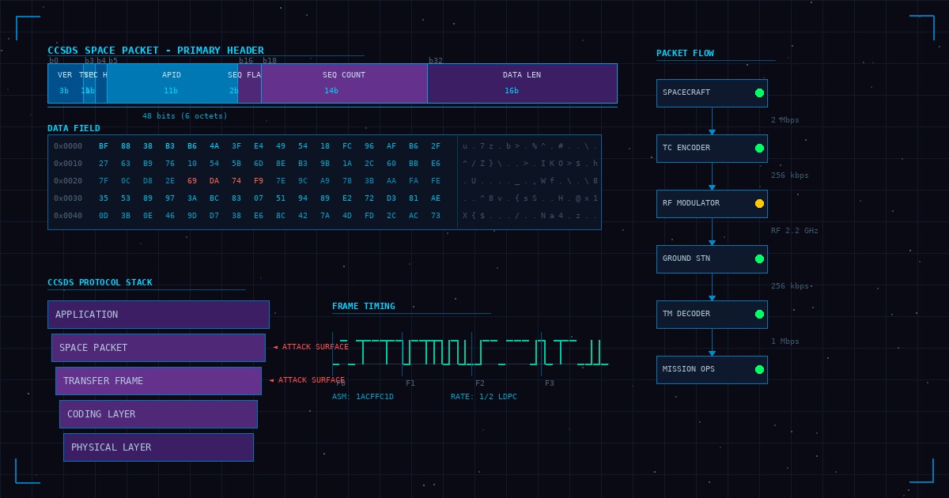Click the GROUND STN status indicator
The height and width of the screenshot is (498, 949).
click(x=759, y=259)
